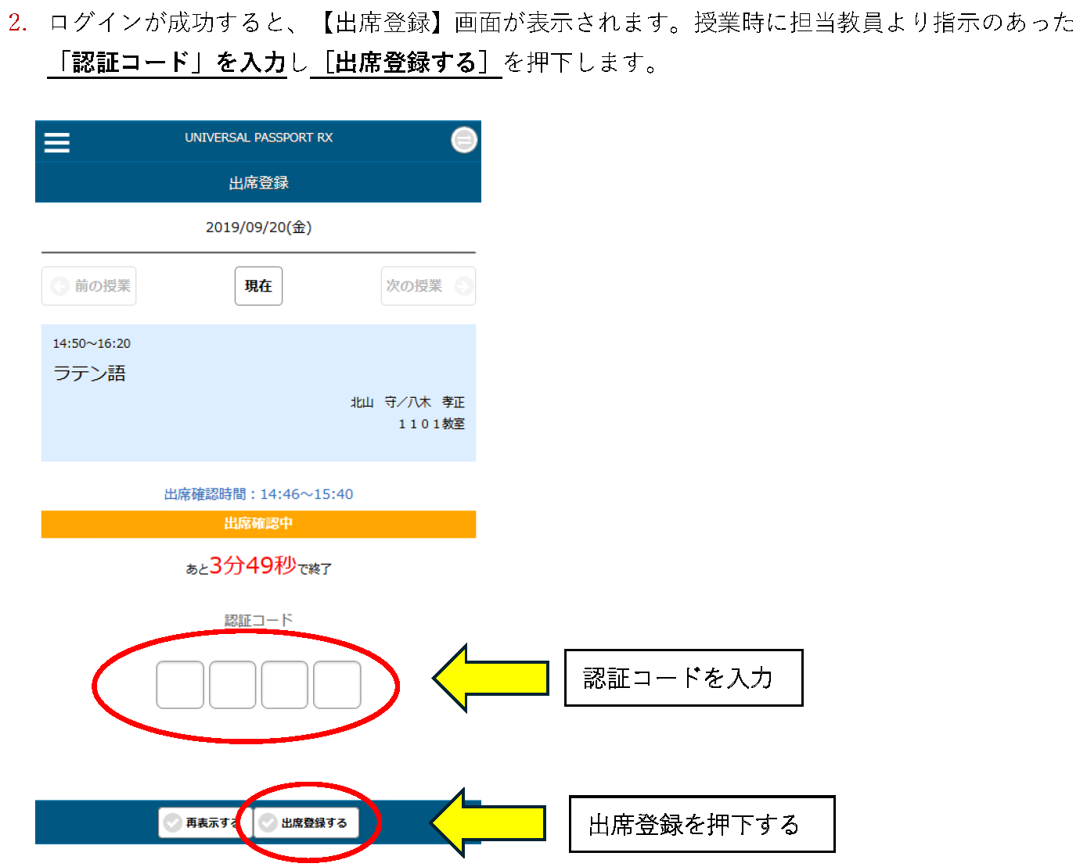Navigate to the next class via 次の授業
The width and height of the screenshot is (1087, 867).
point(428,285)
